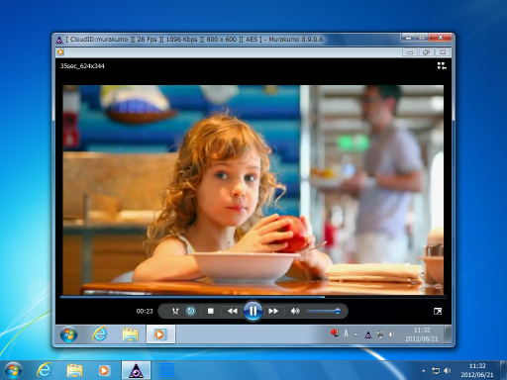This screenshot has height=380, width=507.
Task: Open Windows Media Player from the local taskbar
Action: 104,370
